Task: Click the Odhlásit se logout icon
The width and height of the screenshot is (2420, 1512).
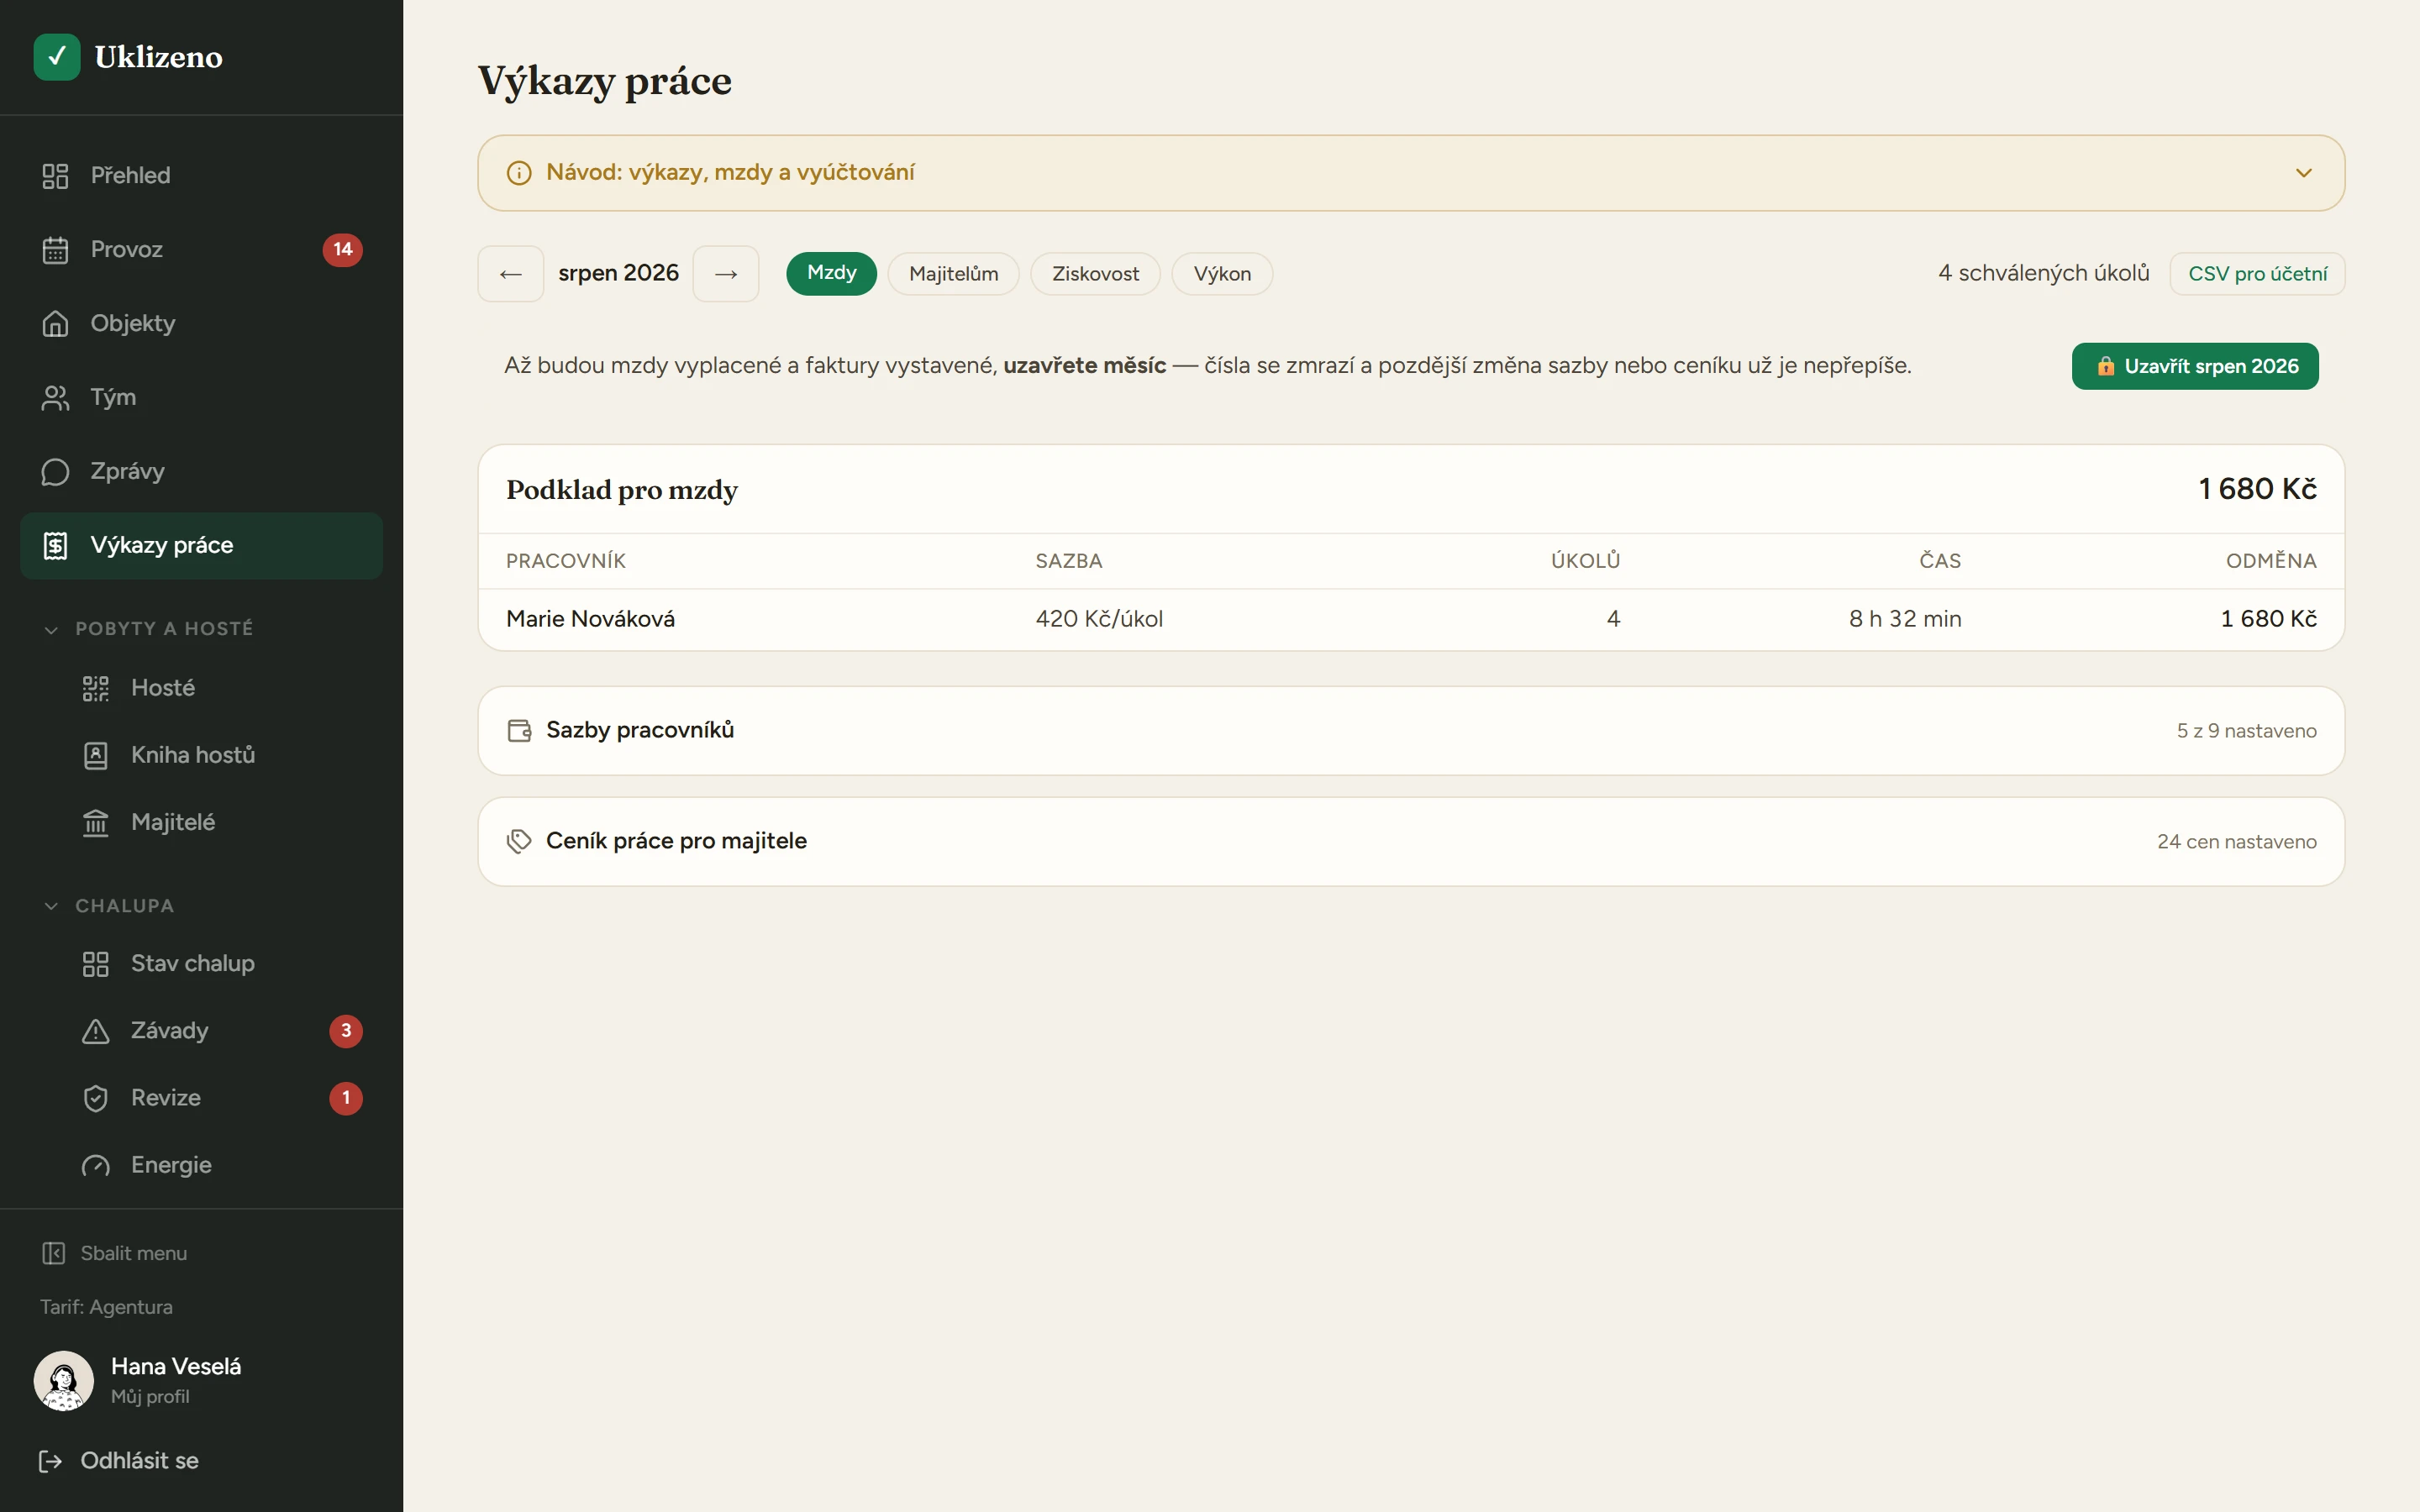Action: pos(50,1461)
